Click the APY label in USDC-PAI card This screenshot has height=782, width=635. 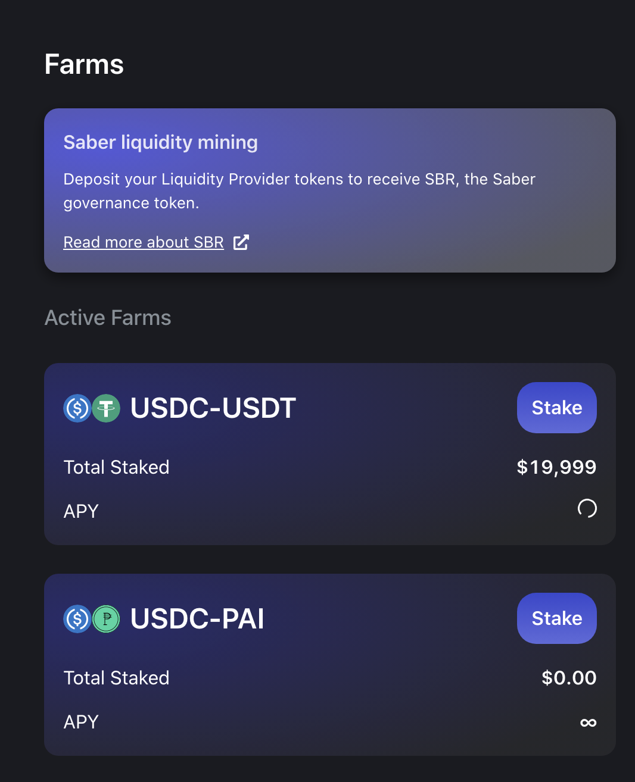click(x=81, y=722)
